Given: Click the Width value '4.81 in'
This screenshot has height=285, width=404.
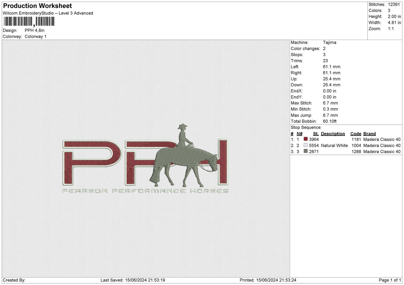Looking at the screenshot, I should click(395, 23).
